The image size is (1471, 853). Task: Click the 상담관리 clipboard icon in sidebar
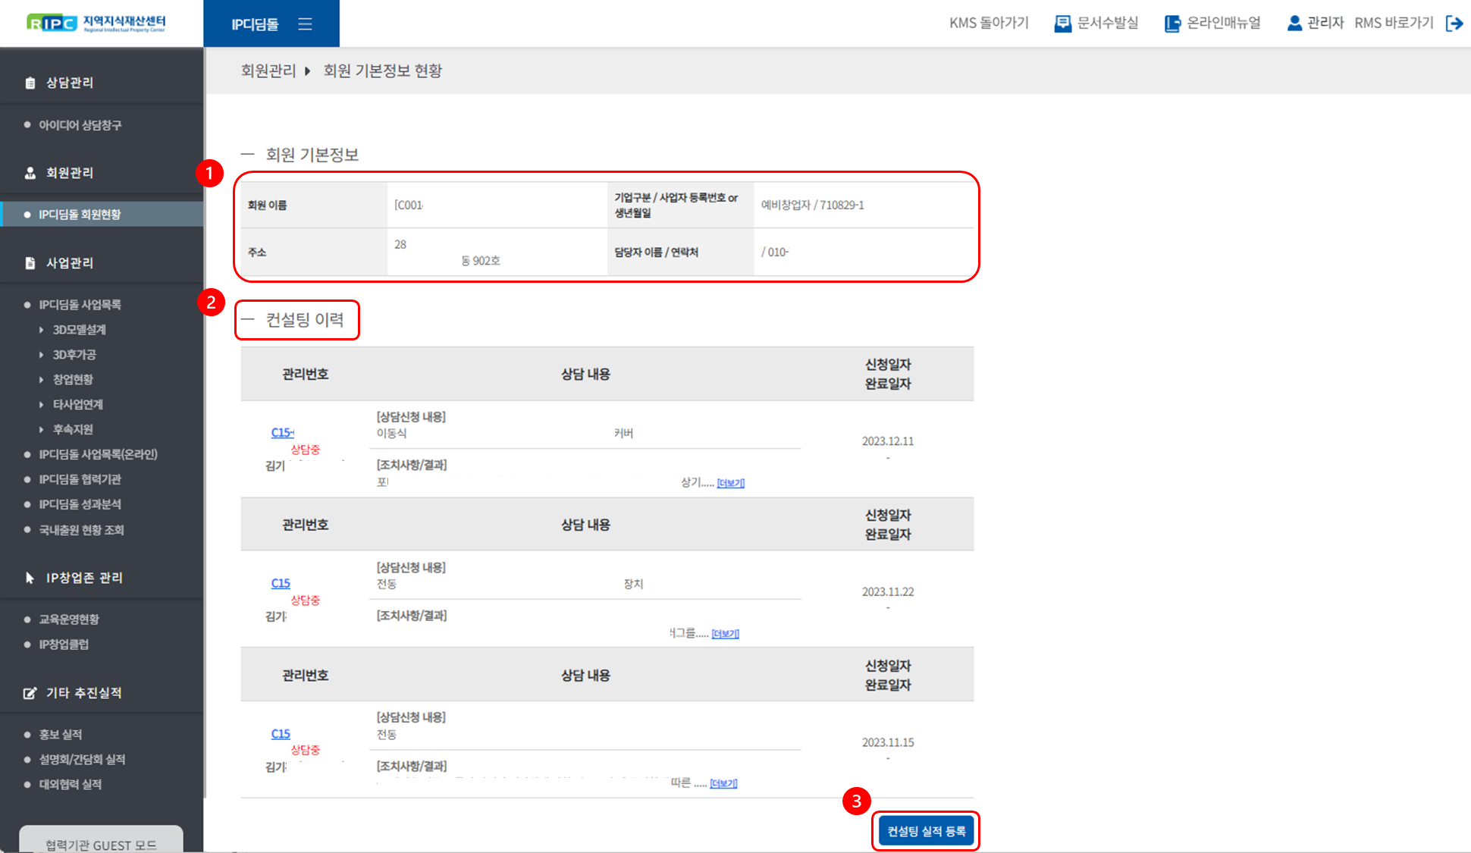[x=30, y=83]
